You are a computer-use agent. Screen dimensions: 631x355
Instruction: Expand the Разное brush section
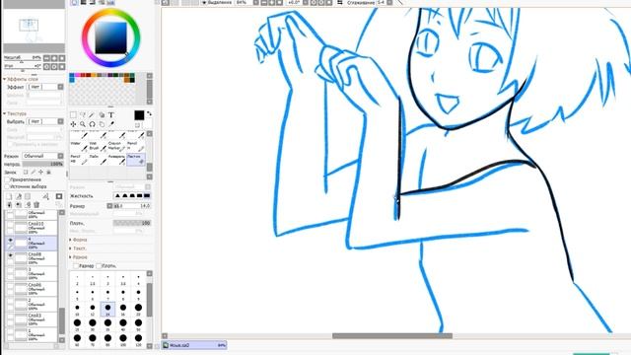(x=71, y=256)
